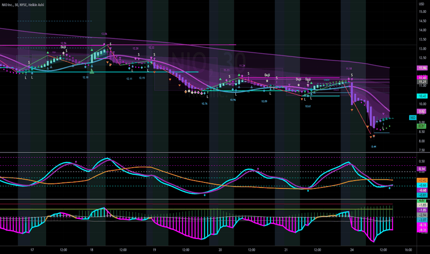Click the 10.89 low label
The width and height of the screenshot is (430, 254).
[264, 101]
